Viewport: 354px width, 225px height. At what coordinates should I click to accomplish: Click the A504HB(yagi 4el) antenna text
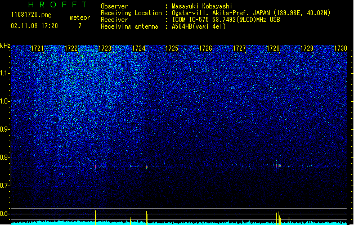coord(199,26)
